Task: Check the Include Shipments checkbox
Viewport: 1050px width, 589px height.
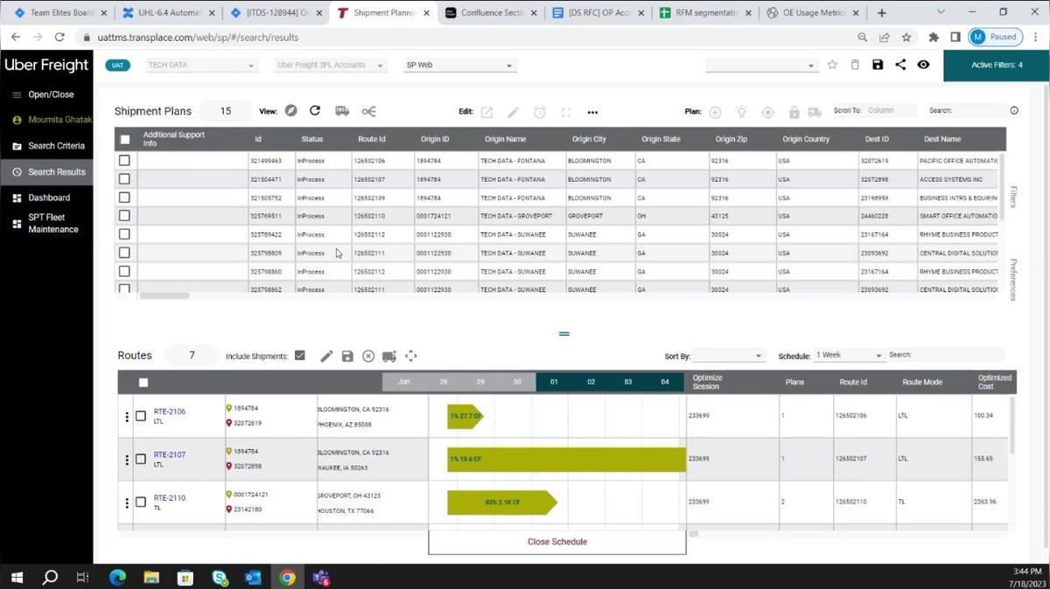Action: [x=300, y=356]
